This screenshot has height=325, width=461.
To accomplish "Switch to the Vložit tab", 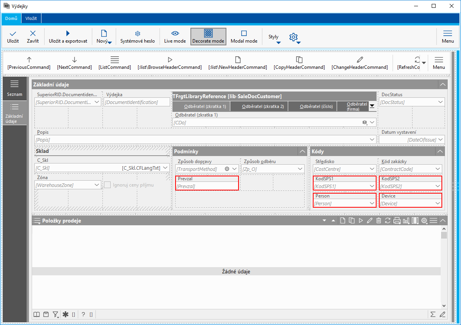I will [31, 18].
